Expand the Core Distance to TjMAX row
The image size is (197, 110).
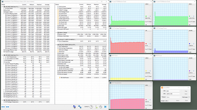tap(4, 59)
